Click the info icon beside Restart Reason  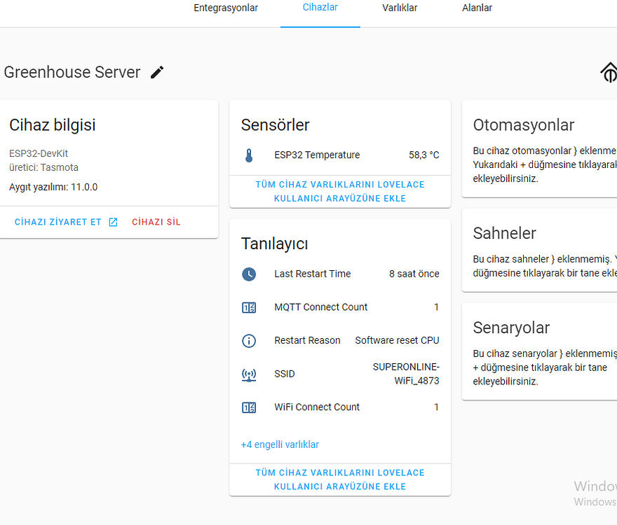click(249, 341)
